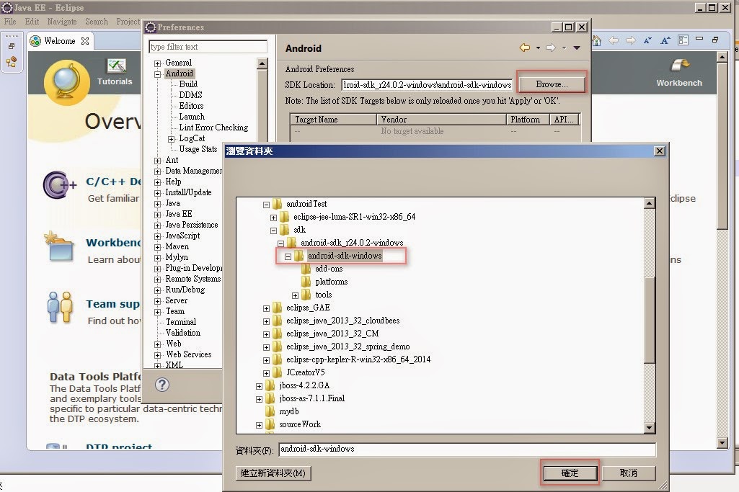Expand the Maven preferences node
Image resolution: width=739 pixels, height=492 pixels.
pyautogui.click(x=157, y=247)
